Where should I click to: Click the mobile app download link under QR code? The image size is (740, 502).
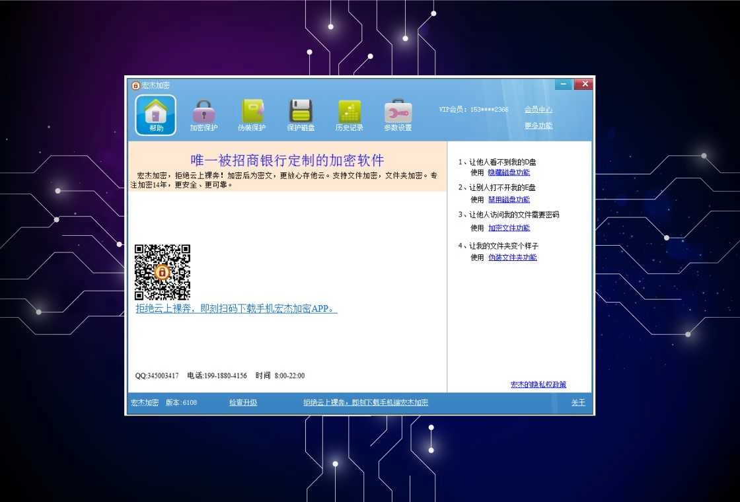tap(235, 307)
